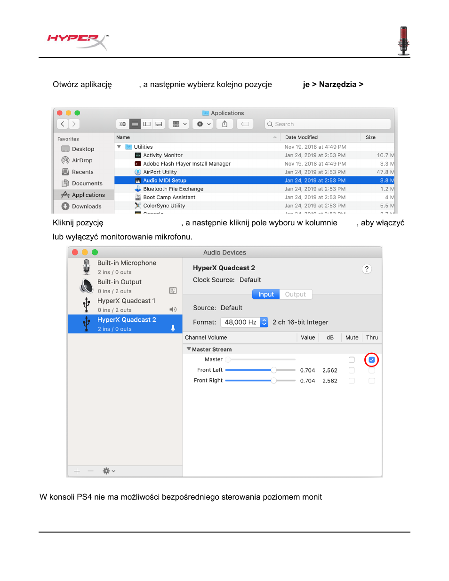Screen dimensions: 449x581
Task: Select Applications in Finder sidebar
Action: coord(83,195)
